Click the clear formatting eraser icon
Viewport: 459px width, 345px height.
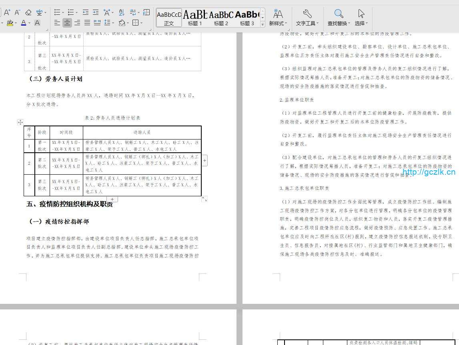[28, 13]
